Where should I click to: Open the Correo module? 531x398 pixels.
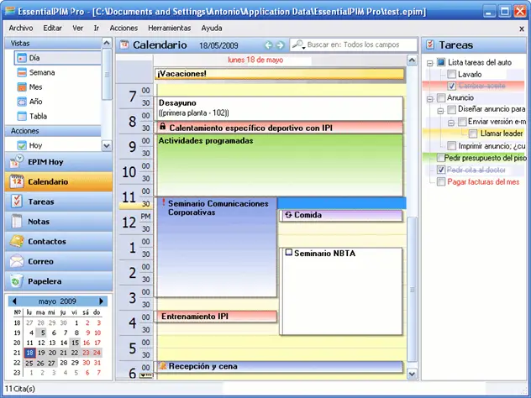click(x=59, y=261)
